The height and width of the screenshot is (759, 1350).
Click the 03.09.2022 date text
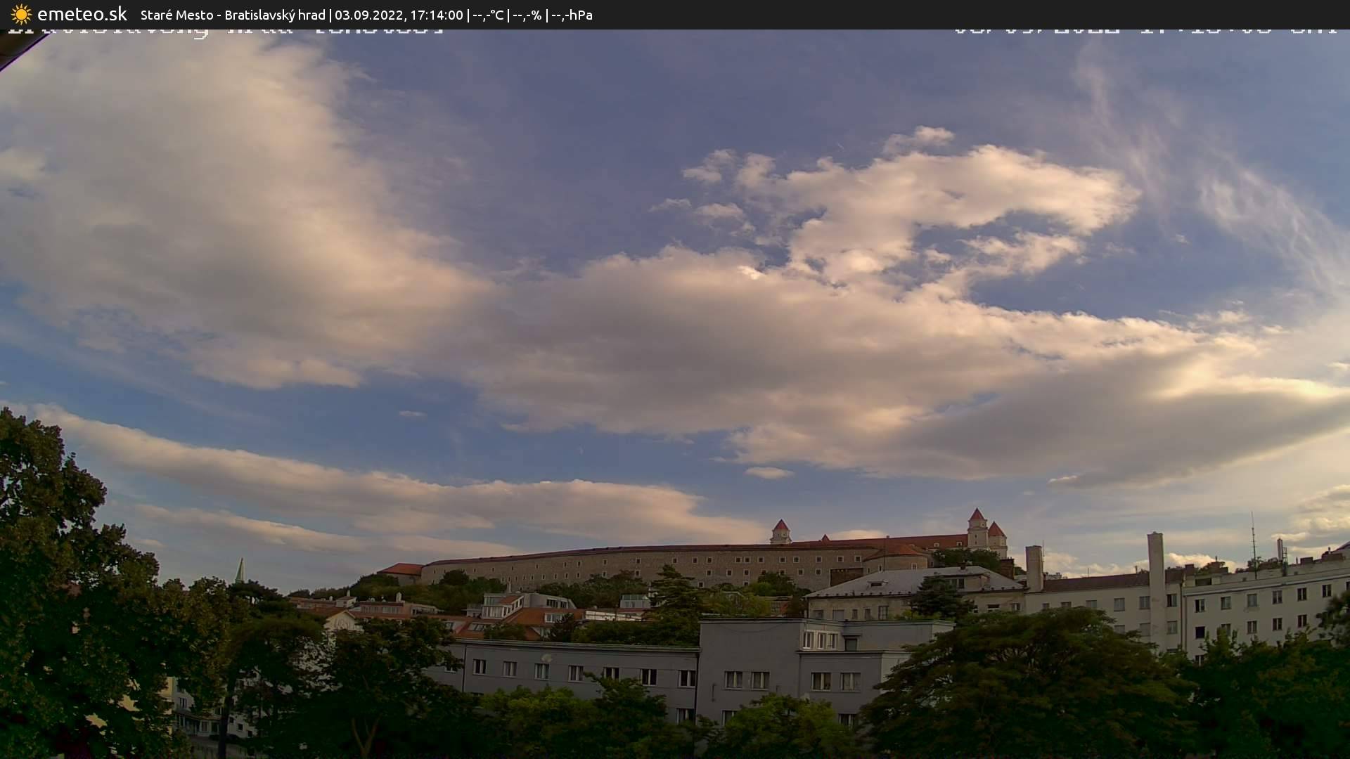click(x=368, y=15)
